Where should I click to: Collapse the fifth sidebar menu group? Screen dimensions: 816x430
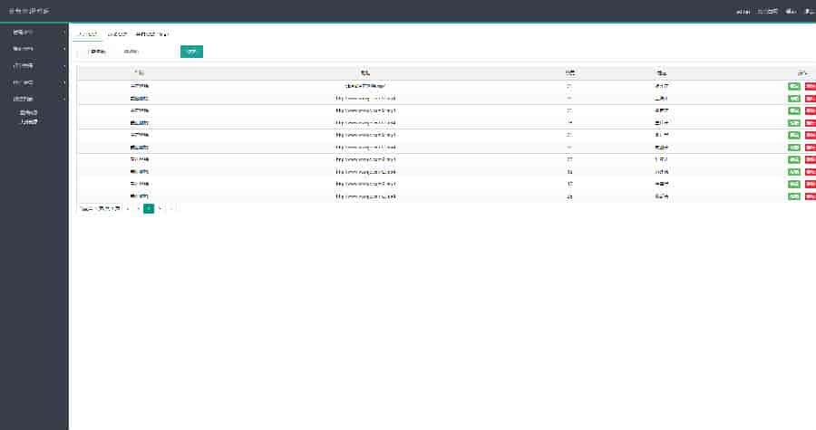[x=34, y=98]
